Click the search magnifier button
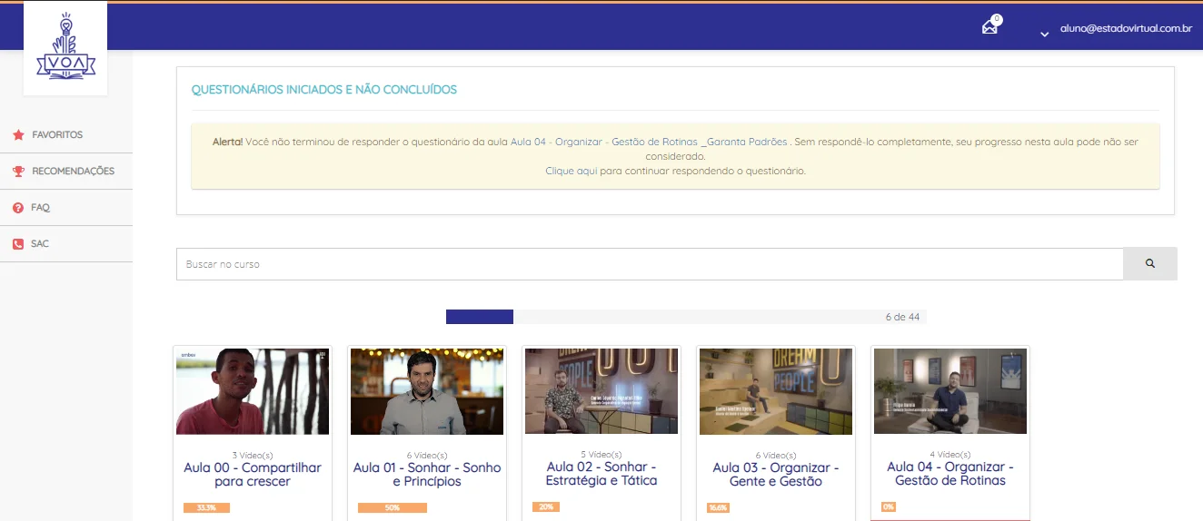The height and width of the screenshot is (521, 1203). (x=1150, y=263)
